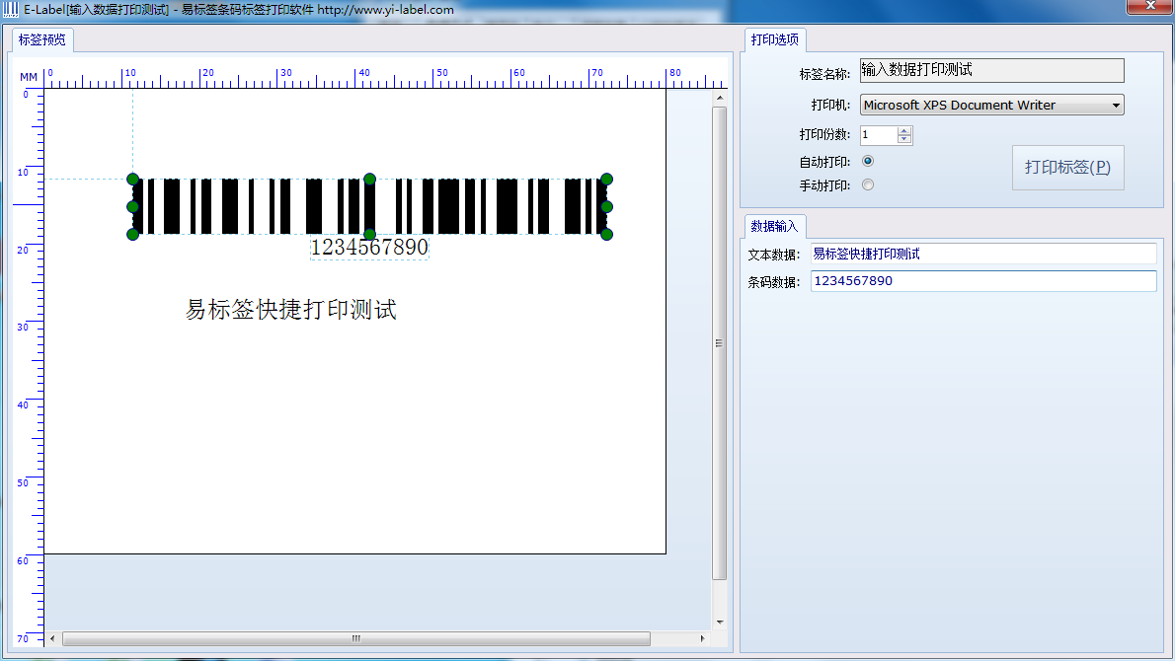Screen dimensions: 1175x661
Task: Click the 条码数据 input field
Action: pos(983,281)
